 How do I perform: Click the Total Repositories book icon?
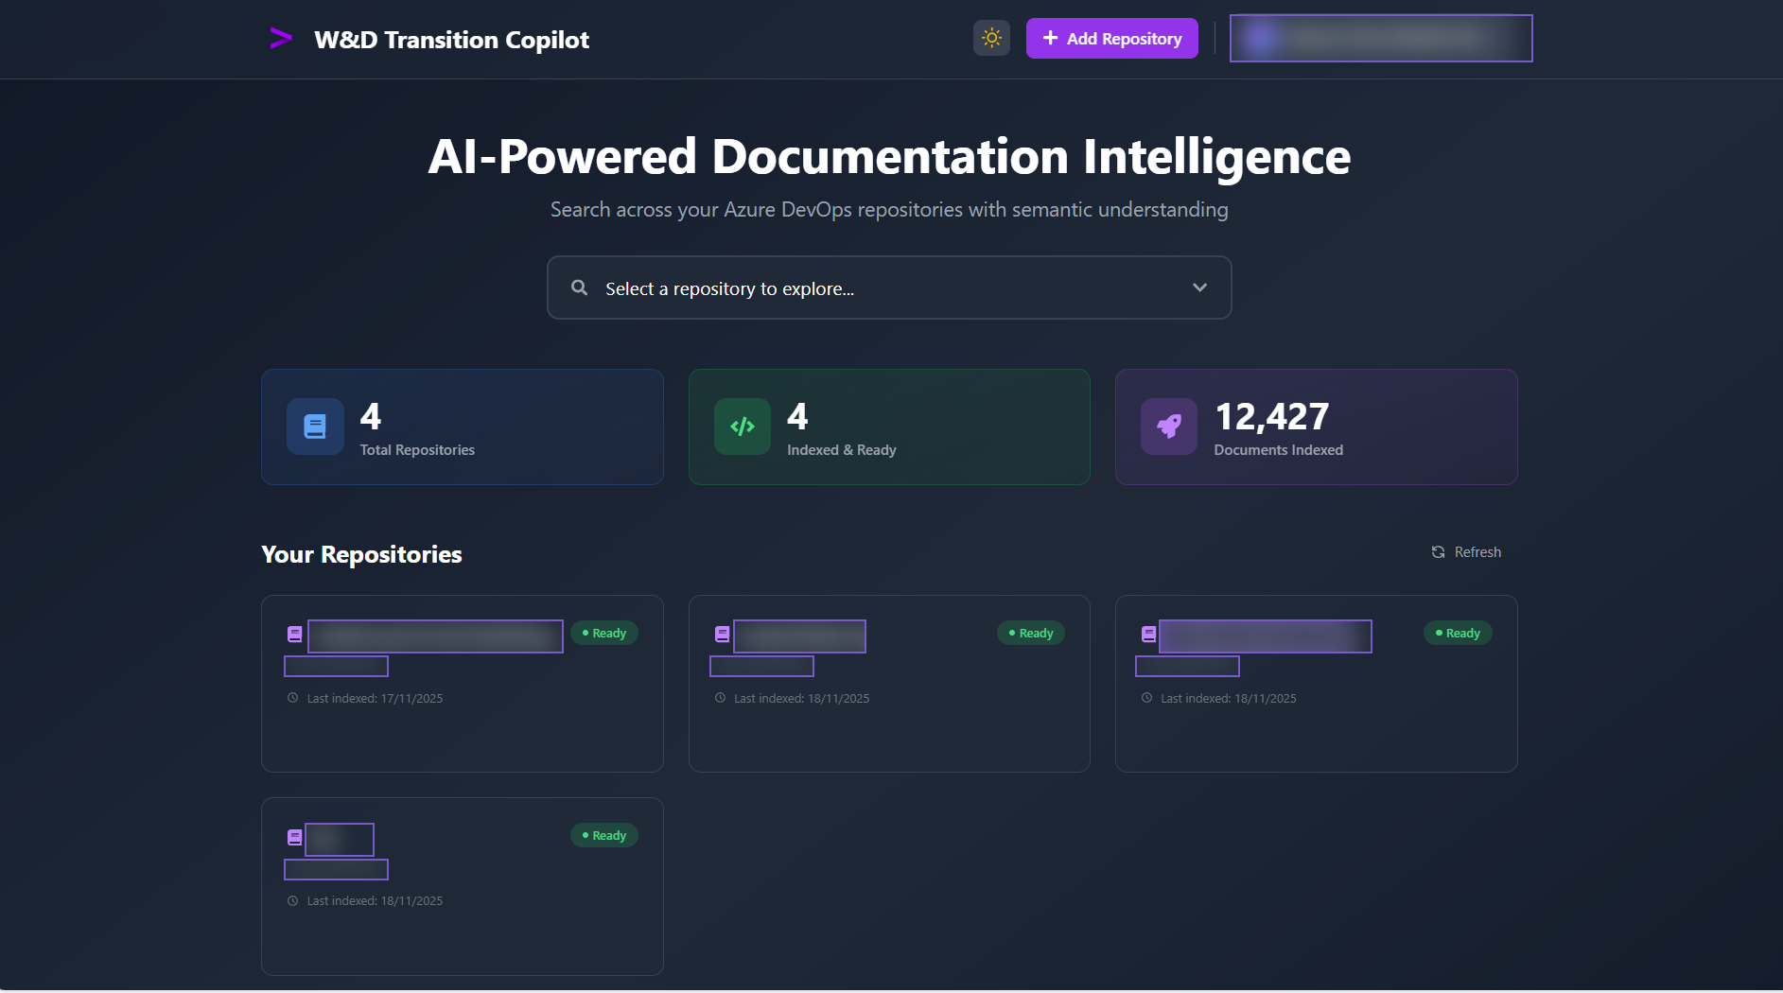tap(315, 427)
